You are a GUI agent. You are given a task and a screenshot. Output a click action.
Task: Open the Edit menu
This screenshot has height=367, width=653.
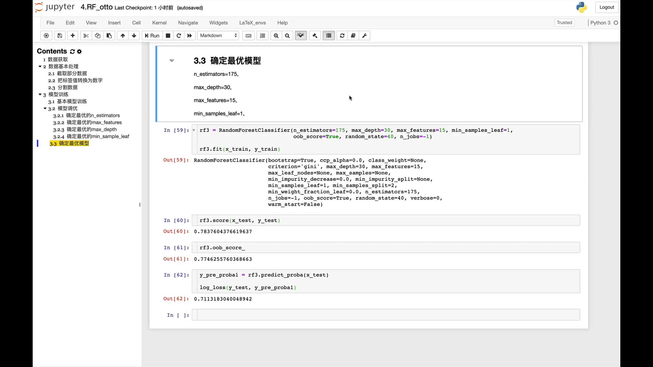(x=70, y=23)
